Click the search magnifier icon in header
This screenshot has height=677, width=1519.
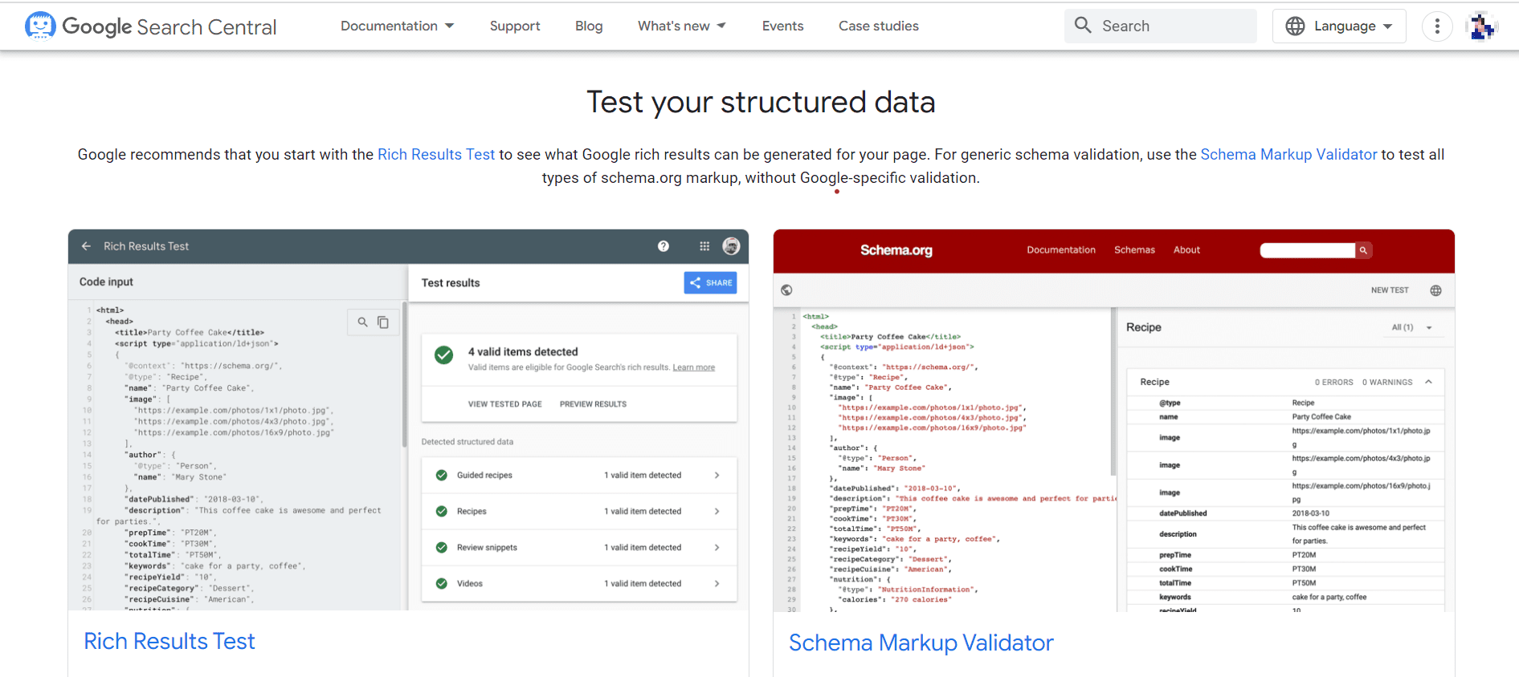pos(1083,26)
